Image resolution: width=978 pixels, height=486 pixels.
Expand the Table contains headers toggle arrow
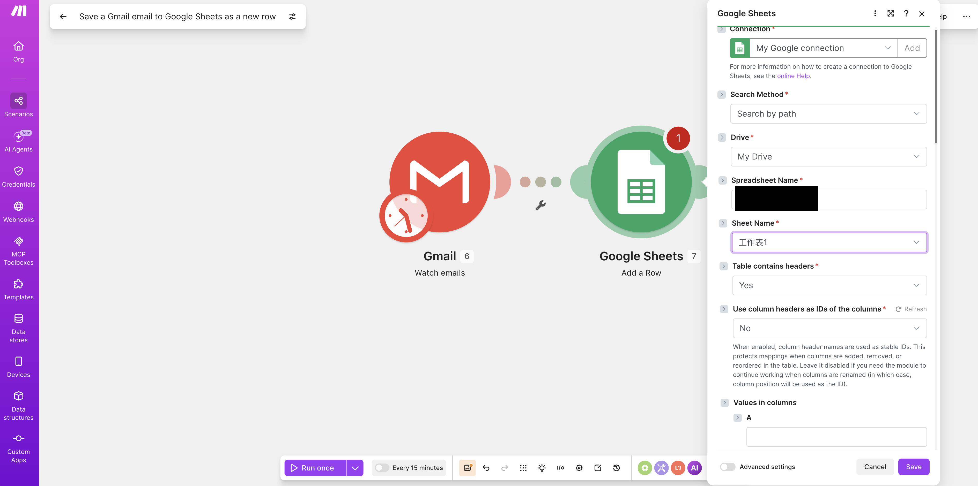point(724,266)
